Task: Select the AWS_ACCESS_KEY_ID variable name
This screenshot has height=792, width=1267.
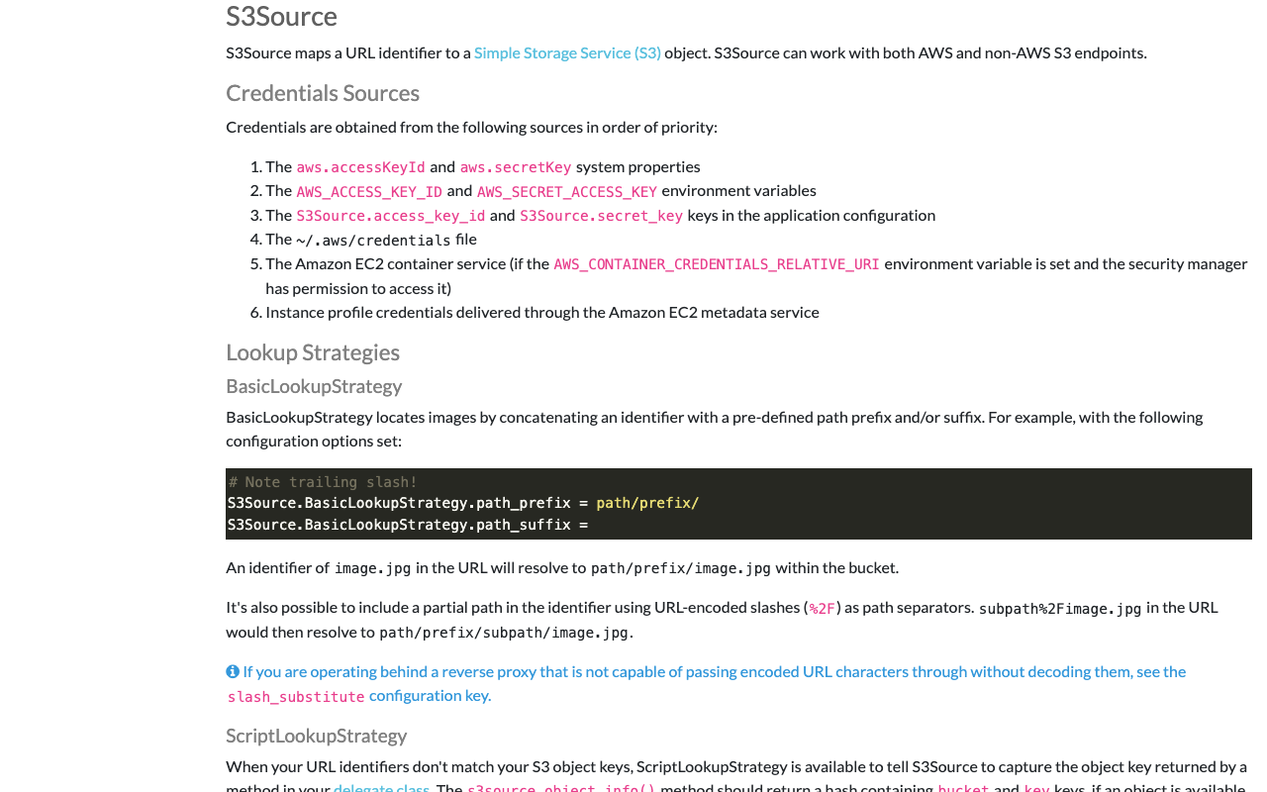Action: [369, 191]
